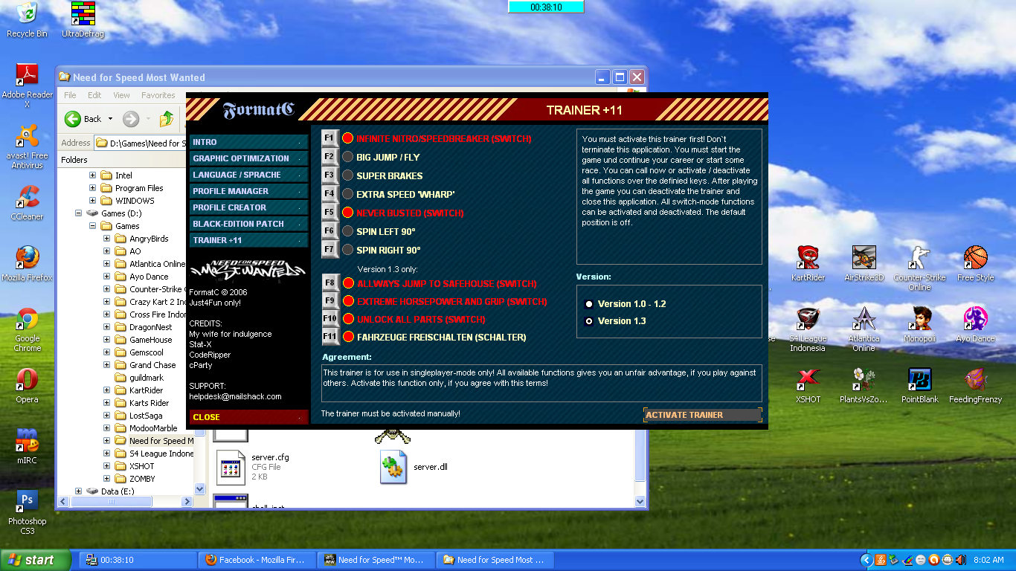Image resolution: width=1016 pixels, height=571 pixels.
Task: Select Version 1.0 - 1.2 radio button
Action: [x=589, y=303]
